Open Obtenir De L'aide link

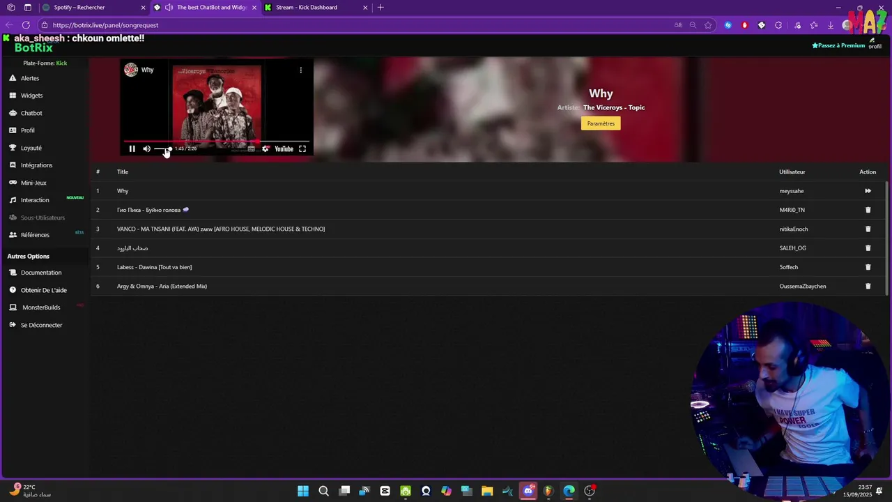(44, 290)
